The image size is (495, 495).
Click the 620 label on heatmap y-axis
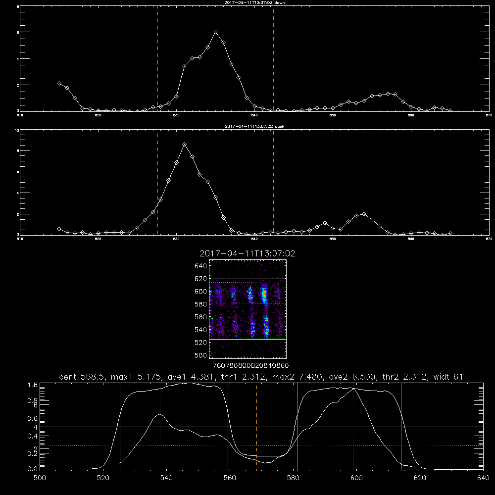[200, 279]
